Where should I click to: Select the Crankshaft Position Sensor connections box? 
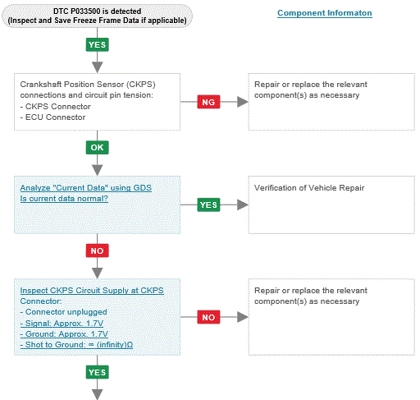pyautogui.click(x=97, y=102)
